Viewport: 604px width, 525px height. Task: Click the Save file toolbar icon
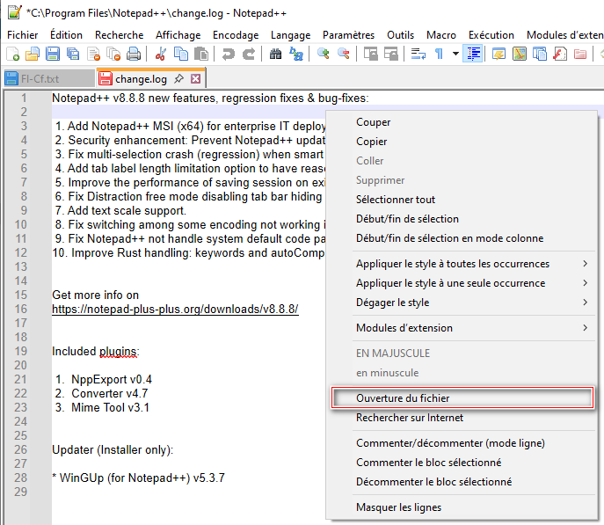click(52, 55)
